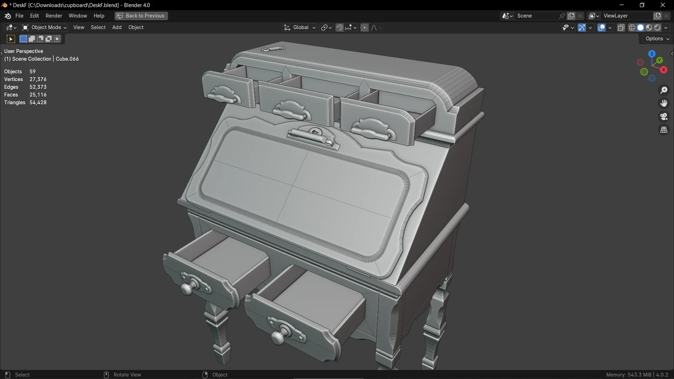Open the Blender logo application menu
674x379 pixels.
(x=8, y=16)
